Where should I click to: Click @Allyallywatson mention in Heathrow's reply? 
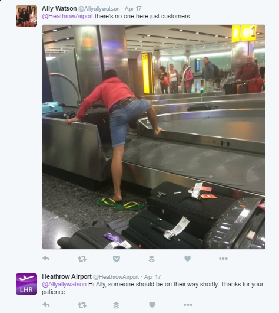tap(64, 284)
